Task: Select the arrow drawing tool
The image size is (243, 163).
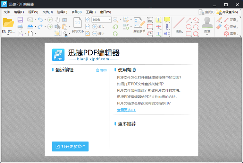Action: (x=188, y=20)
